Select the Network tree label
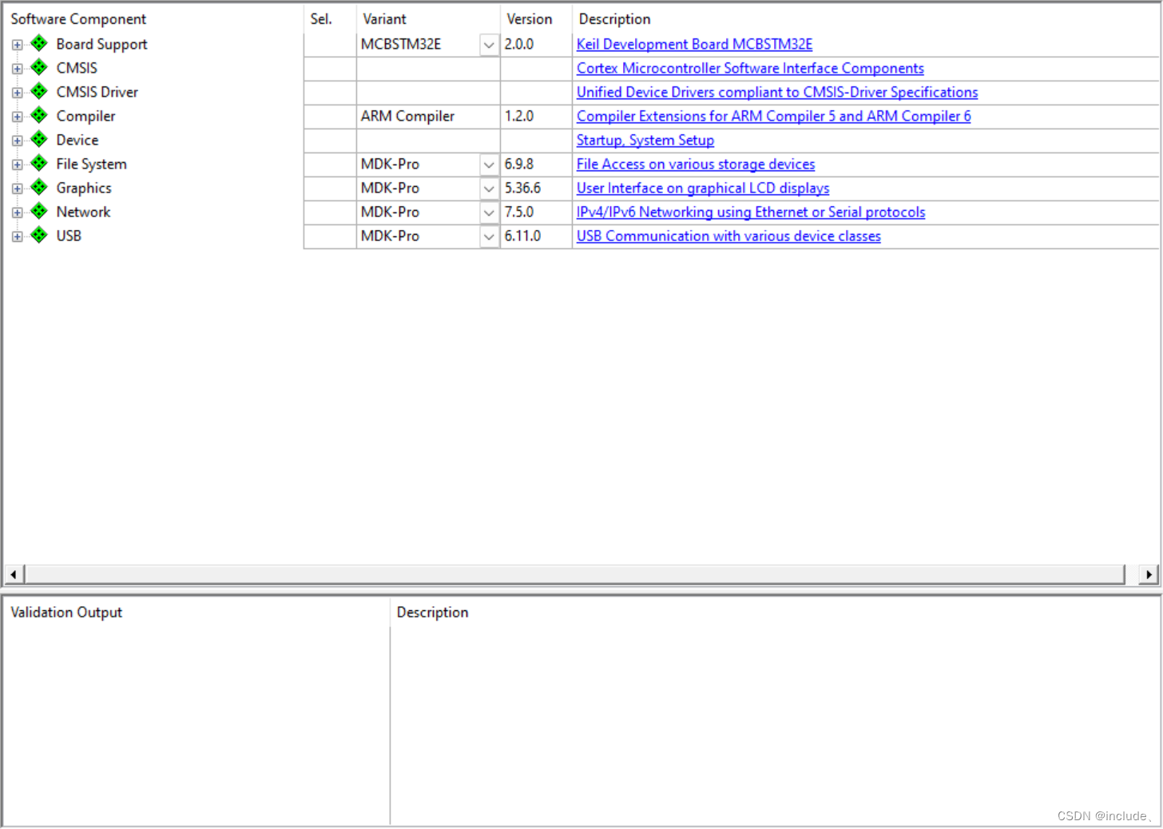This screenshot has height=829, width=1163. [83, 212]
